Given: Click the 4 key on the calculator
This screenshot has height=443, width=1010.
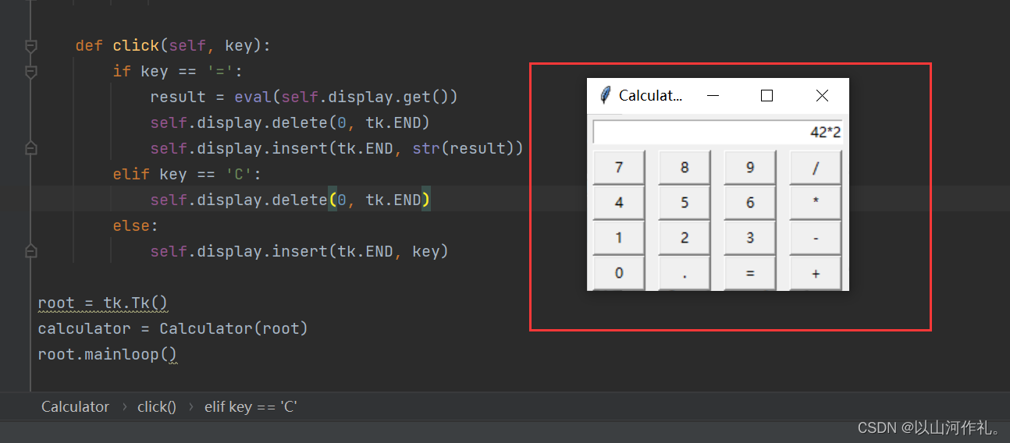Looking at the screenshot, I should tap(619, 202).
